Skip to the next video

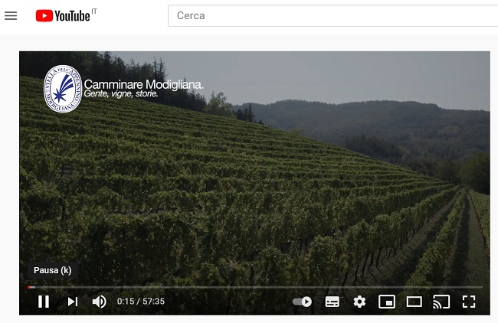(73, 302)
